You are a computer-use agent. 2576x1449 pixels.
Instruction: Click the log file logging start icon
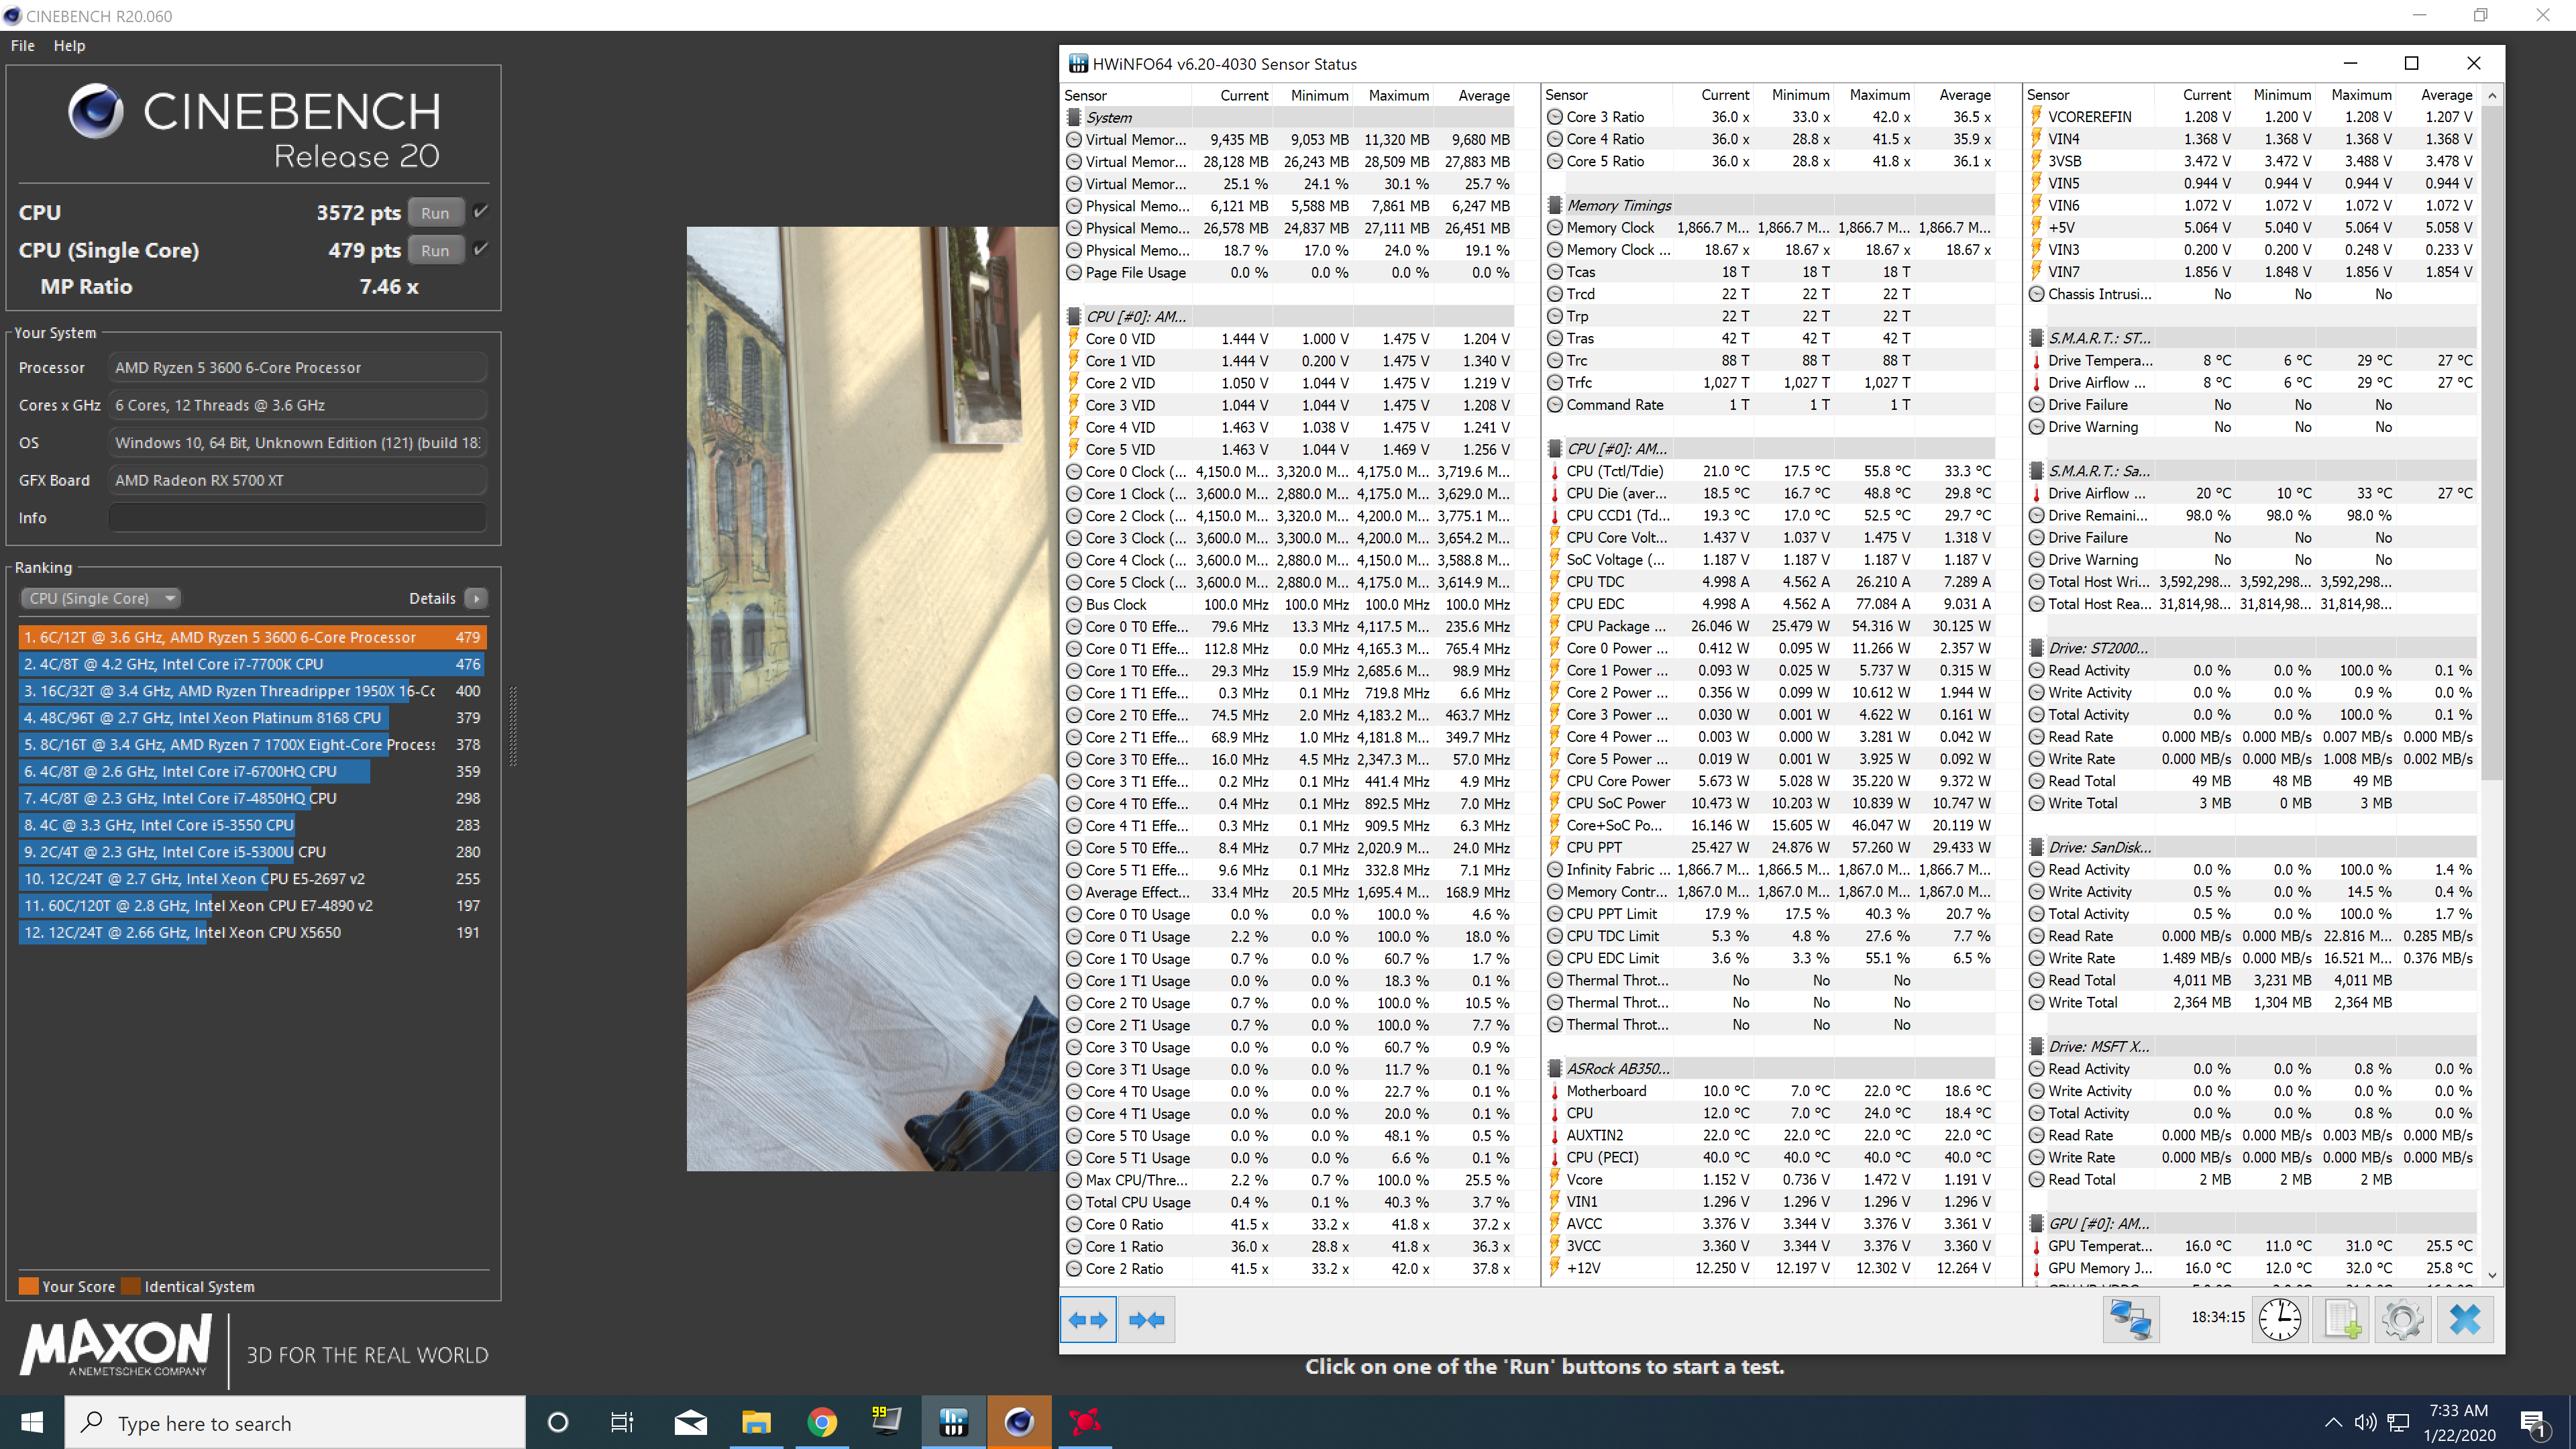(2342, 1320)
